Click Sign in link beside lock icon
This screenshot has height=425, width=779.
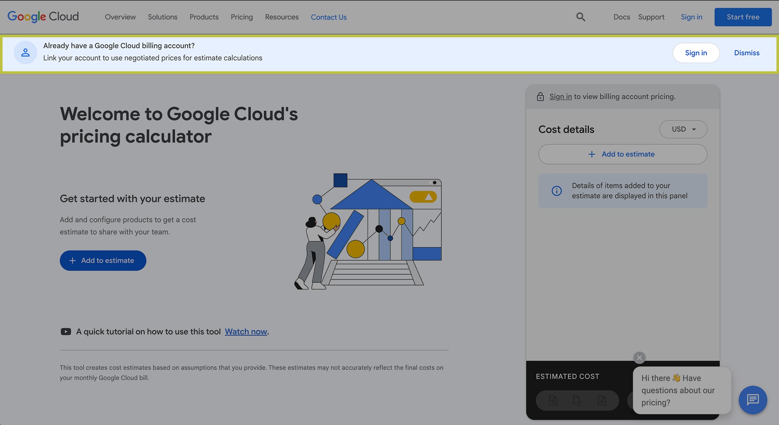pyautogui.click(x=560, y=97)
